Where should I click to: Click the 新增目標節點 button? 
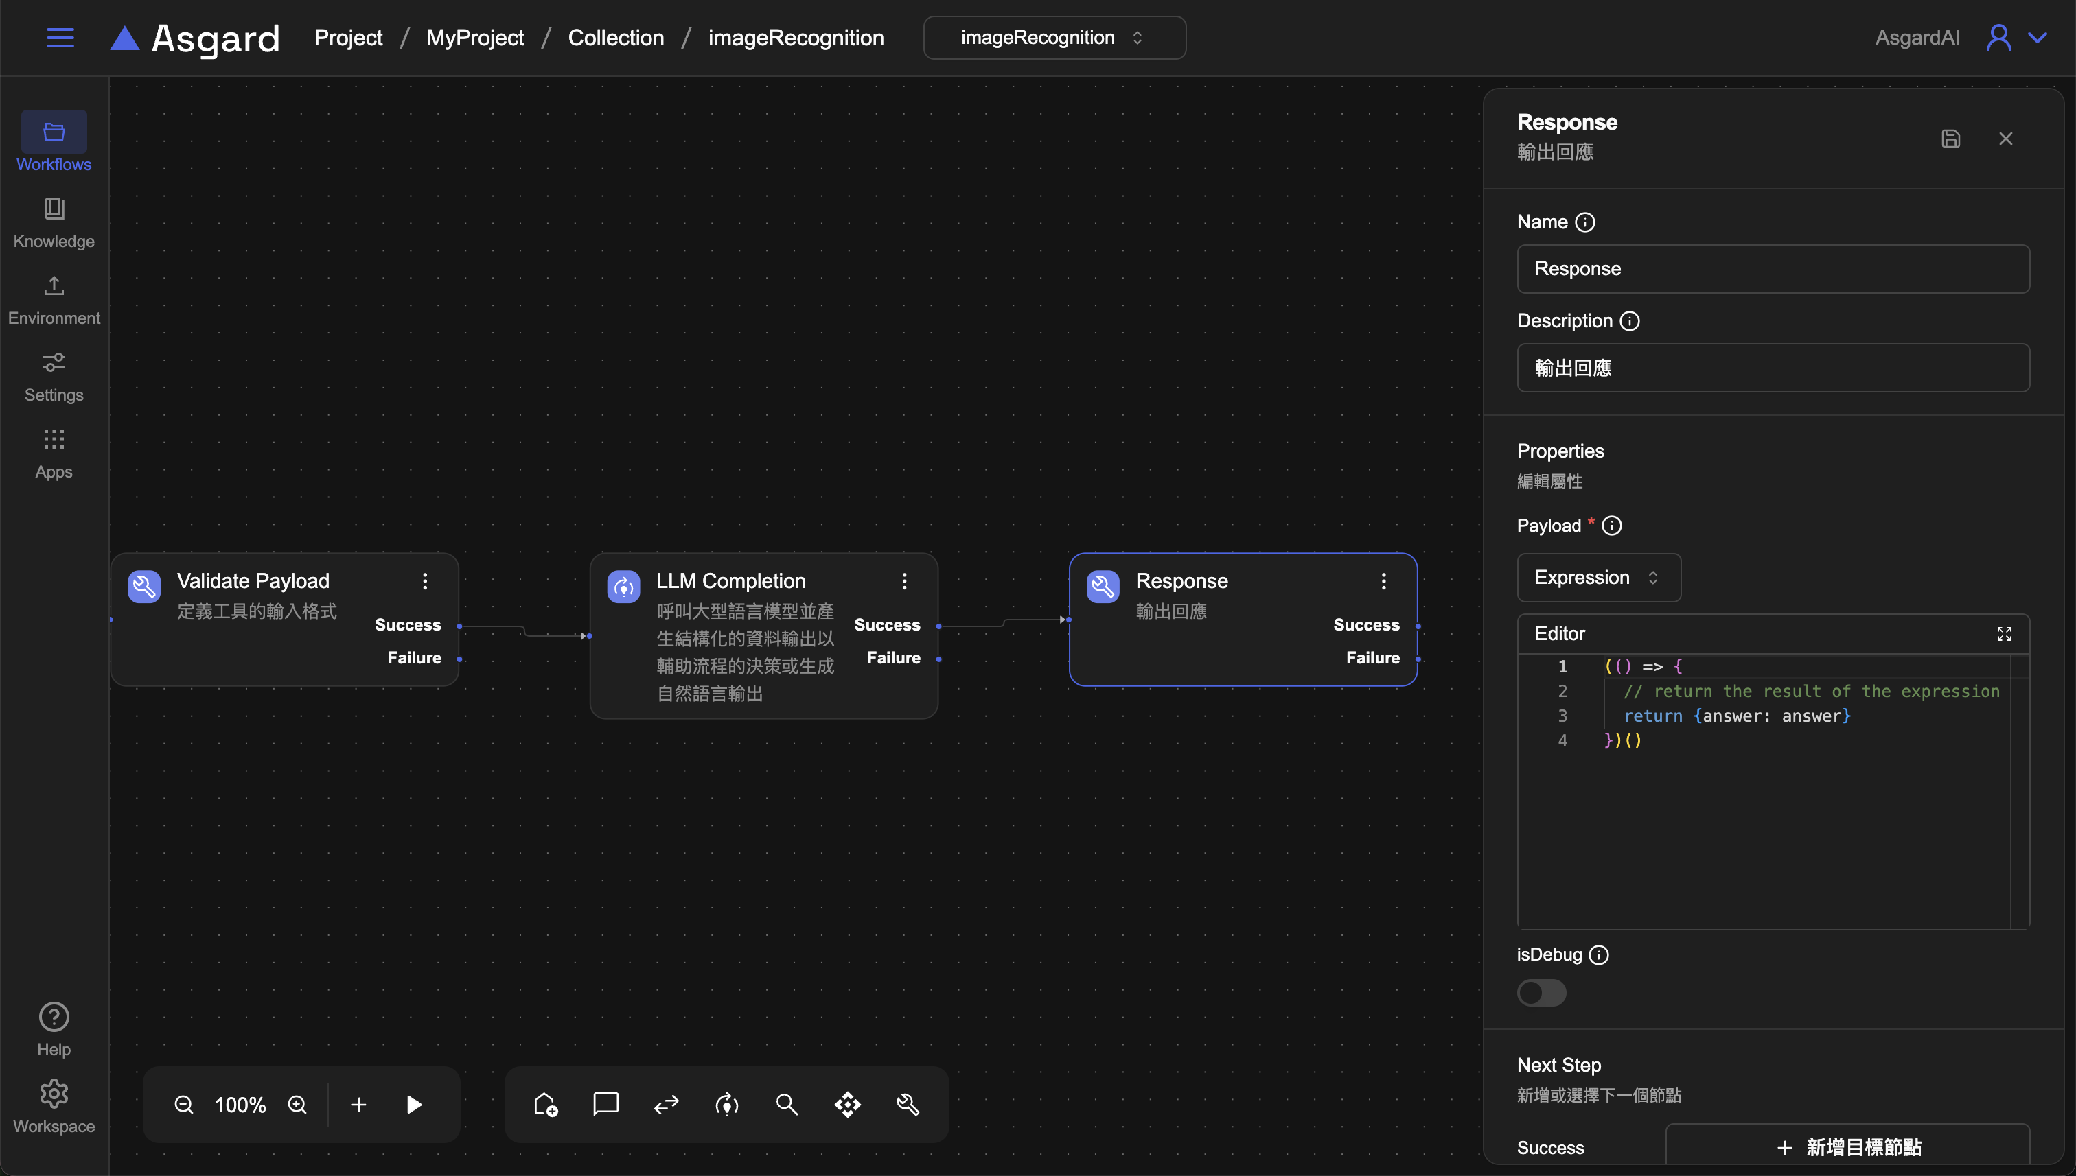click(1847, 1147)
